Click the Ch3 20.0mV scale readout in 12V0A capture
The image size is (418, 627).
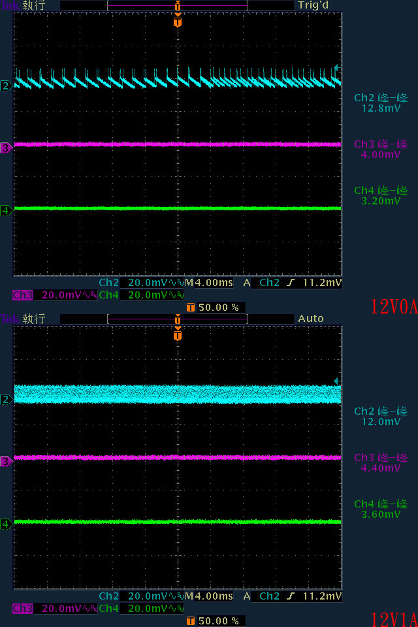pyautogui.click(x=56, y=295)
